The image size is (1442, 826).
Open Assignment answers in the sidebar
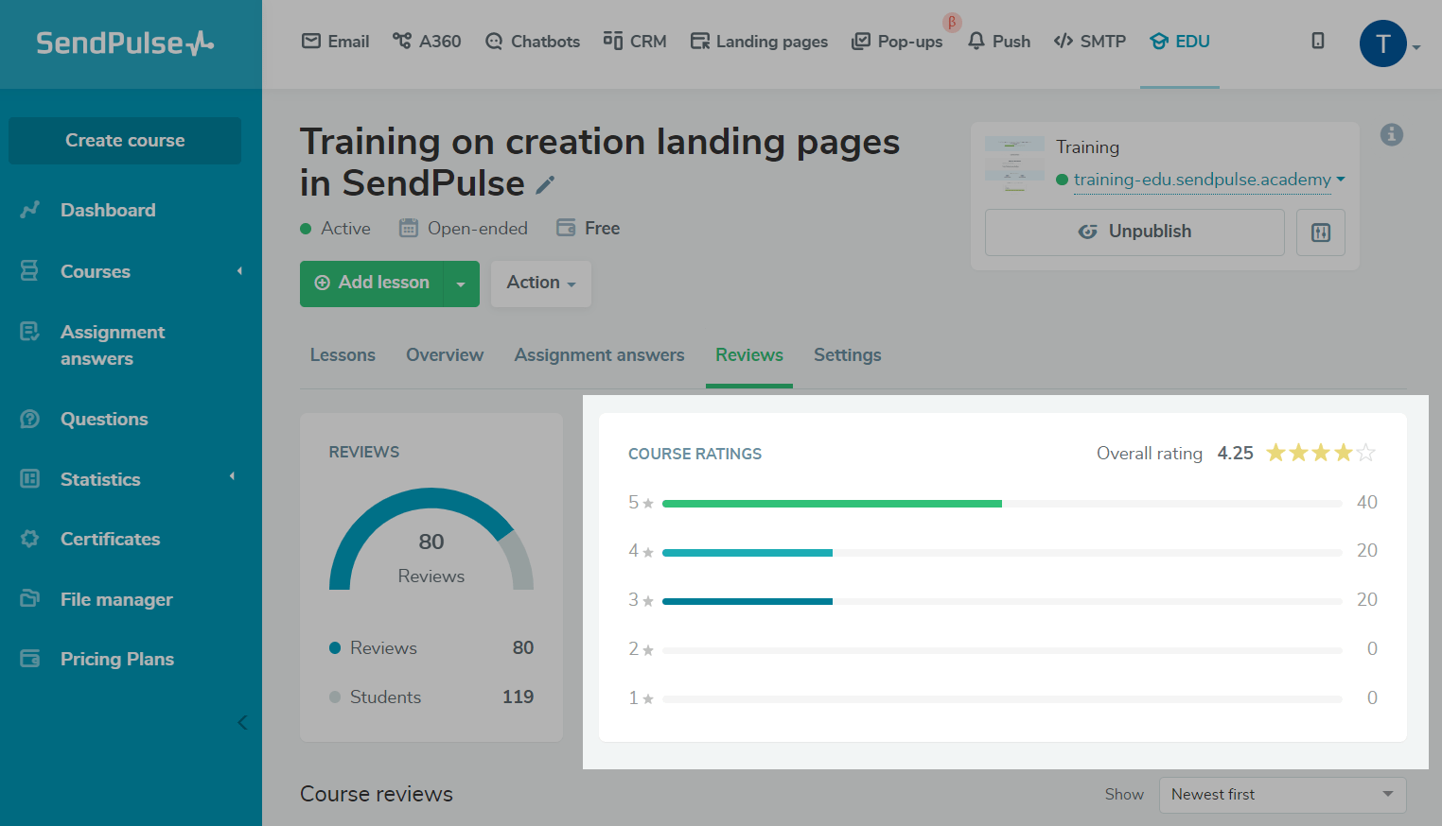point(113,345)
